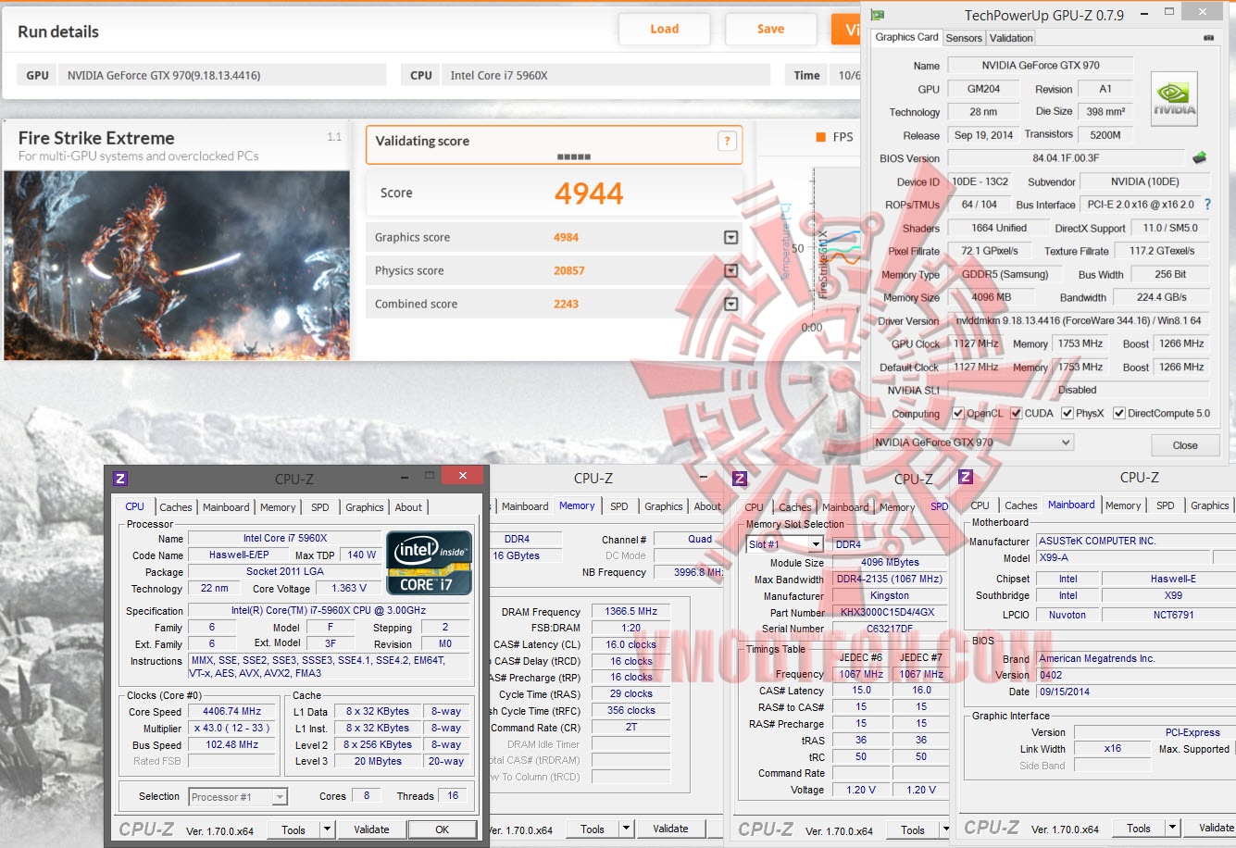Click Tools in the CPU-Z SPD window
The image size is (1236, 848).
click(x=913, y=830)
